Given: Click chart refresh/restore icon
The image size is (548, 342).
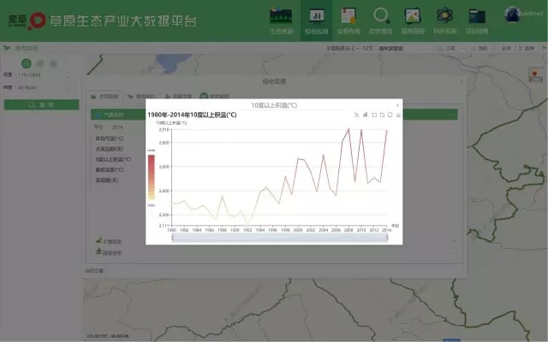Looking at the screenshot, I should click(390, 114).
